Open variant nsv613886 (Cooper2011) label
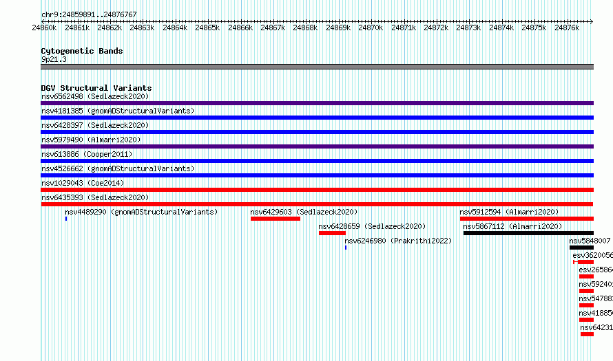The width and height of the screenshot is (613, 361). [x=87, y=154]
